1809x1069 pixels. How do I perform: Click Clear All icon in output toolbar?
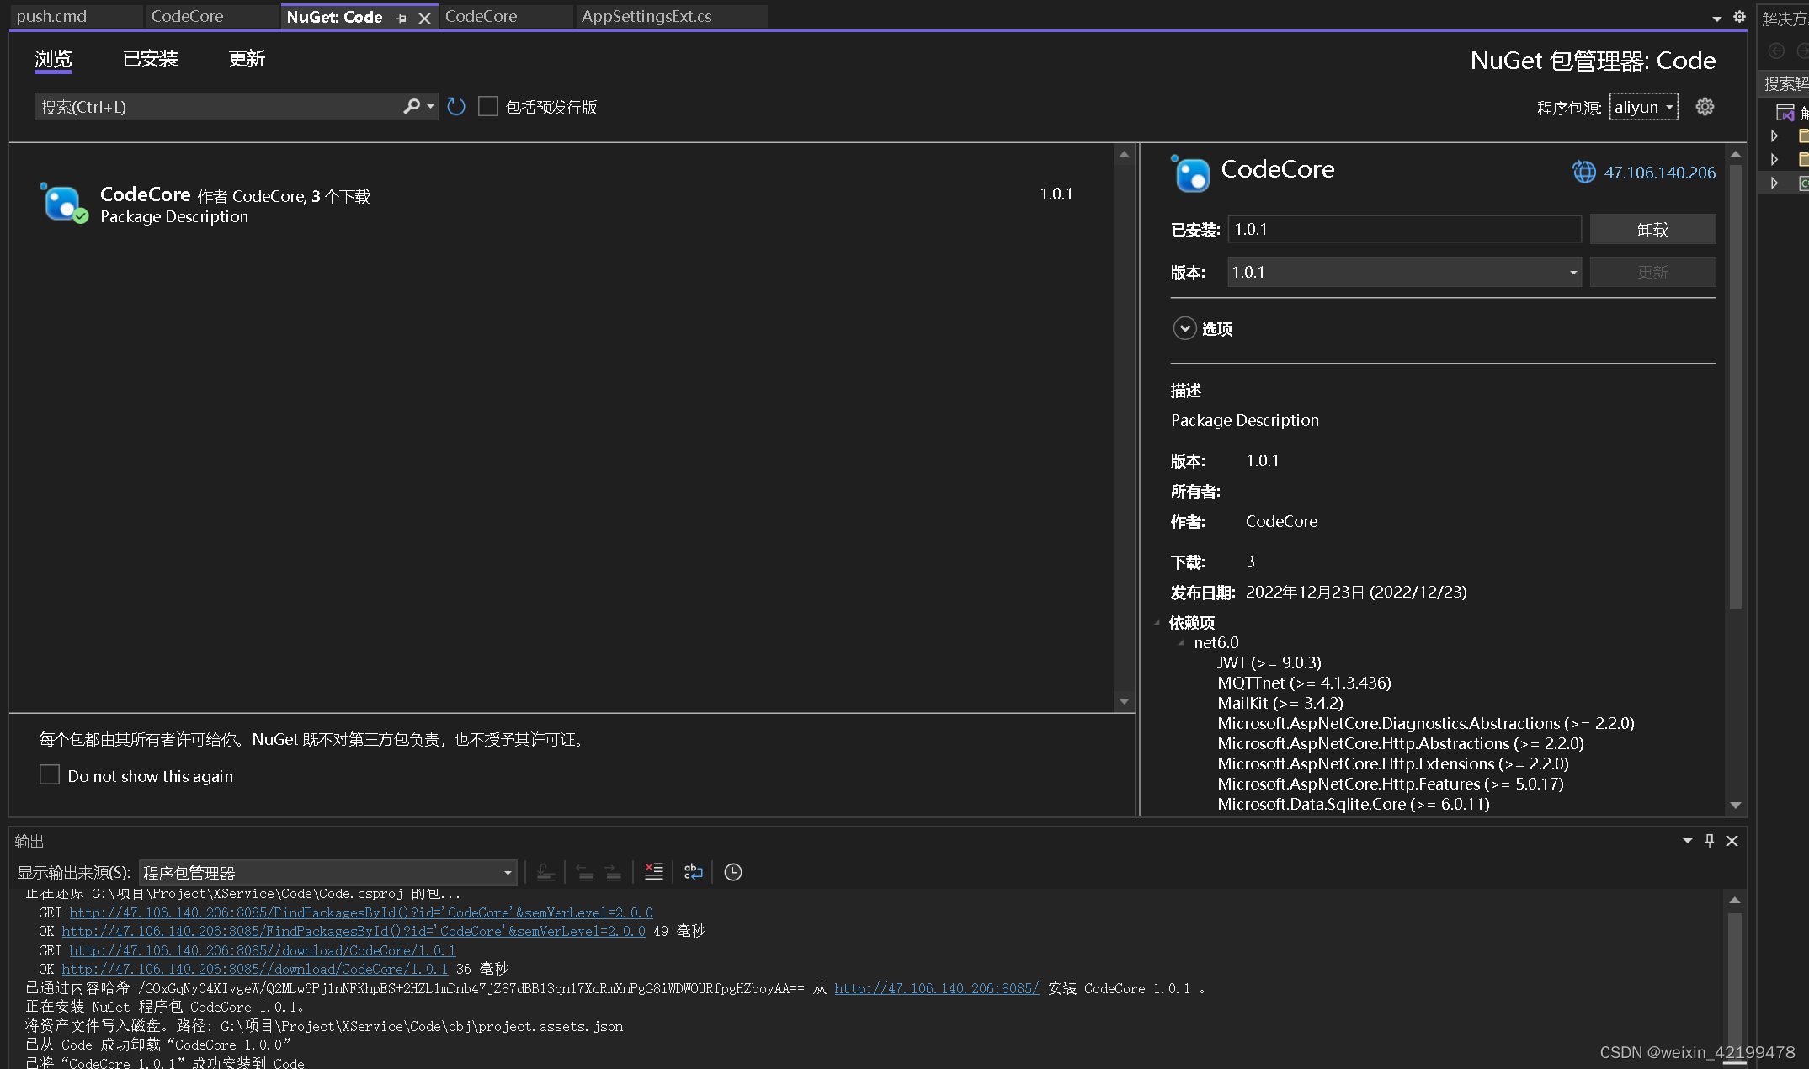click(x=654, y=872)
